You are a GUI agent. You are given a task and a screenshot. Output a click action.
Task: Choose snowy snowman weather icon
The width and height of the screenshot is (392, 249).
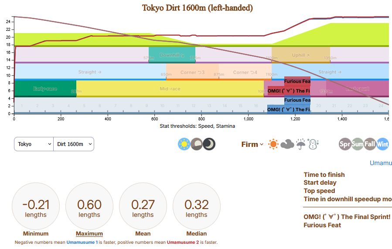pos(313,144)
